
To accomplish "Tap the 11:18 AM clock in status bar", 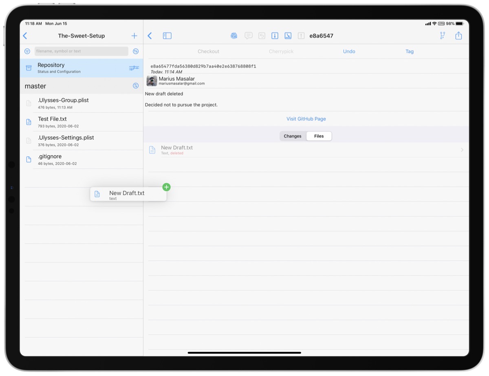I will click(33, 24).
